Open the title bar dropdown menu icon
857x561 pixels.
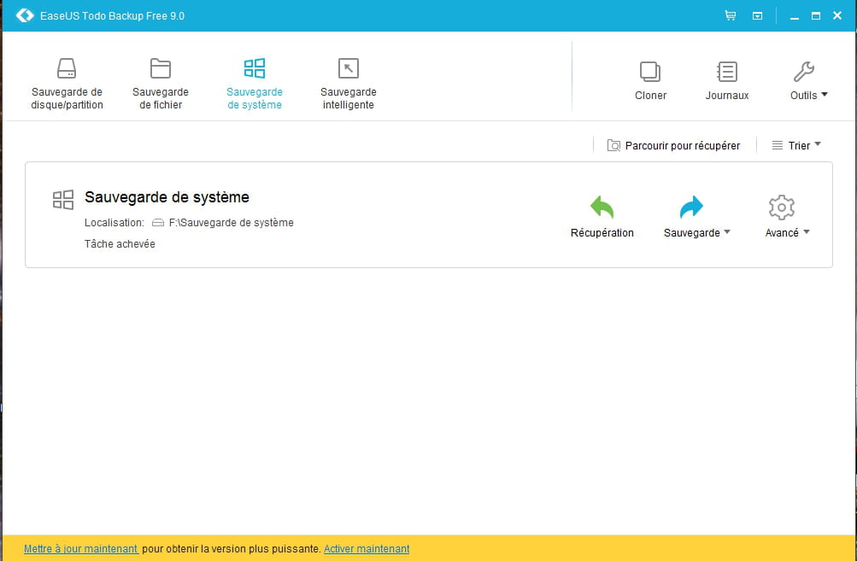point(757,16)
